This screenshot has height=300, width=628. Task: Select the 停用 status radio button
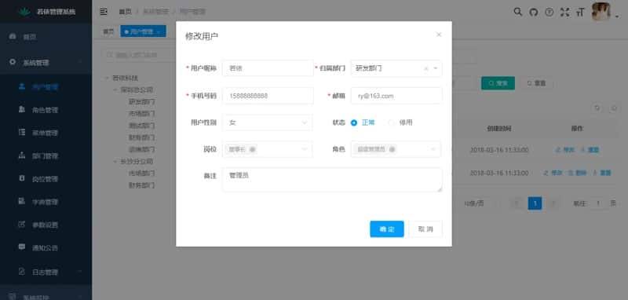[391, 123]
